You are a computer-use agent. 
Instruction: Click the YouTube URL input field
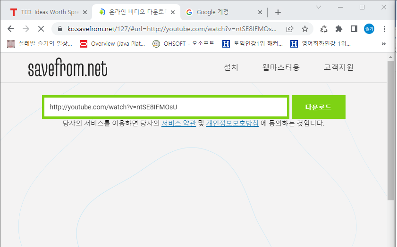click(x=166, y=107)
